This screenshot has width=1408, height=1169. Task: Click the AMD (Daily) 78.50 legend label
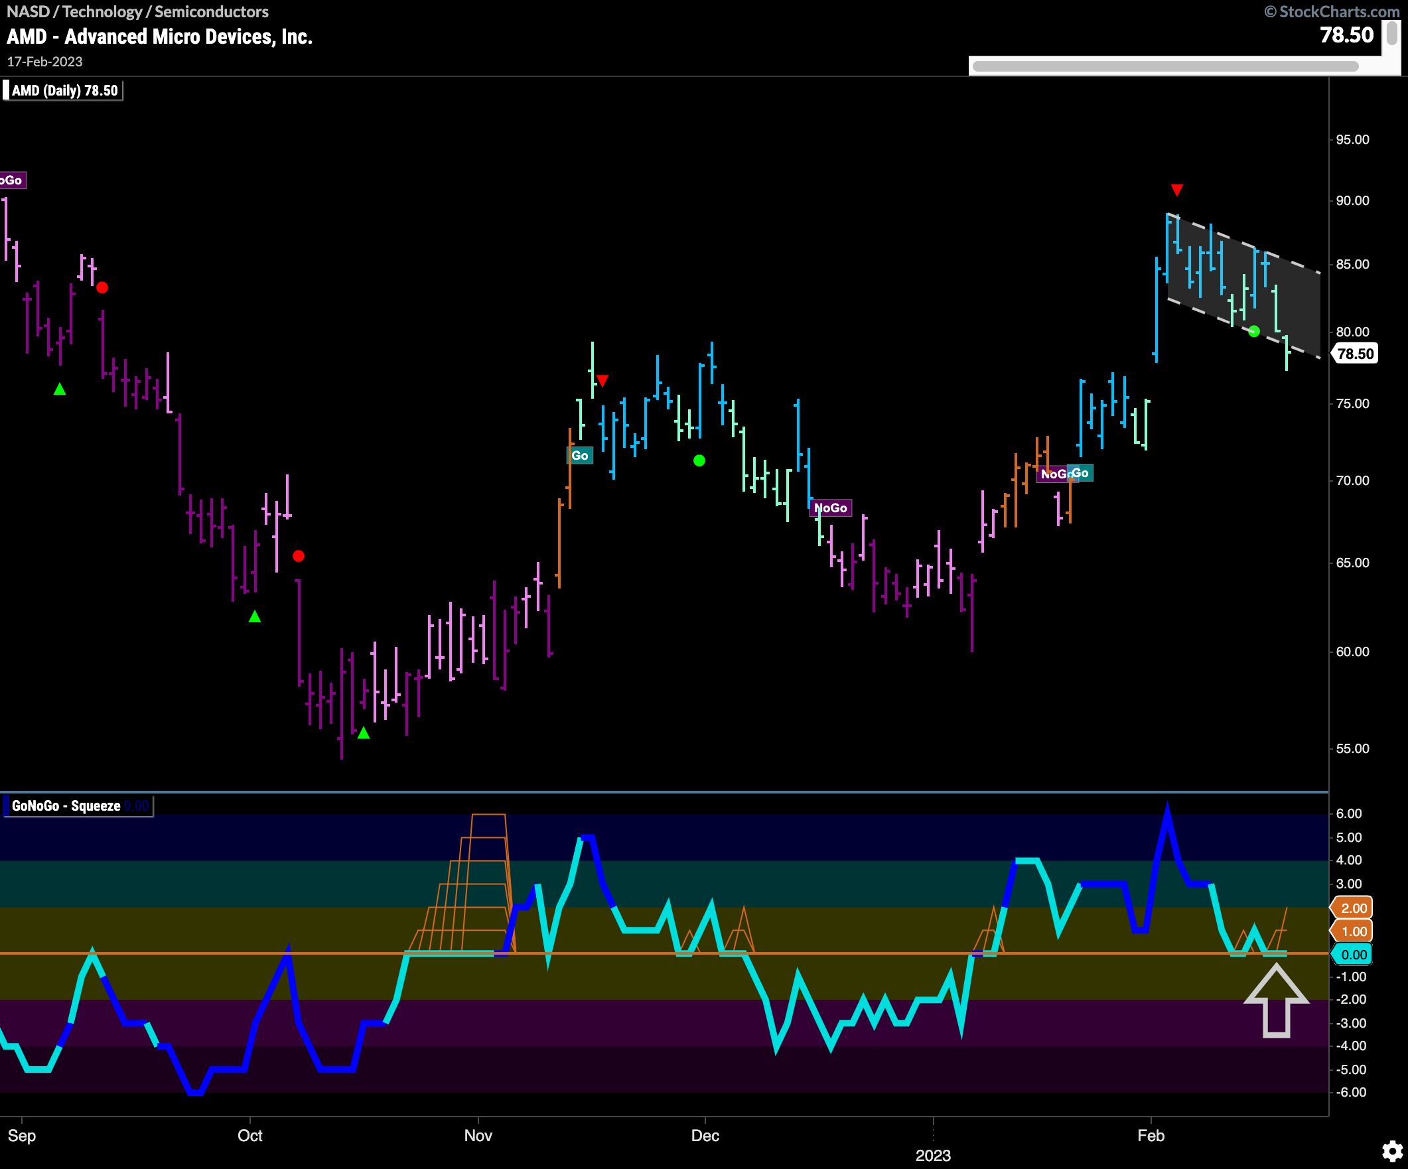64,90
